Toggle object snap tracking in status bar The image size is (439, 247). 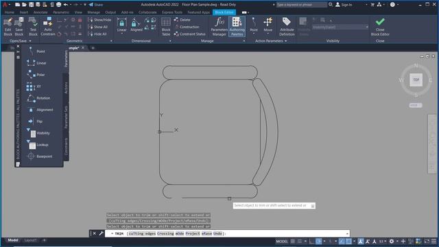tap(342, 241)
